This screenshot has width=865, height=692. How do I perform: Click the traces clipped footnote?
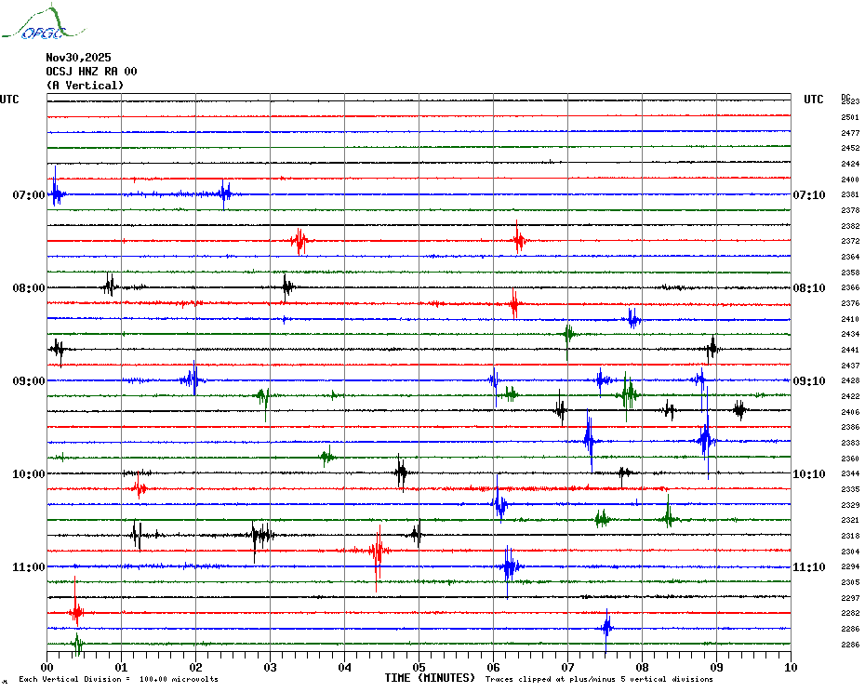[x=599, y=679]
